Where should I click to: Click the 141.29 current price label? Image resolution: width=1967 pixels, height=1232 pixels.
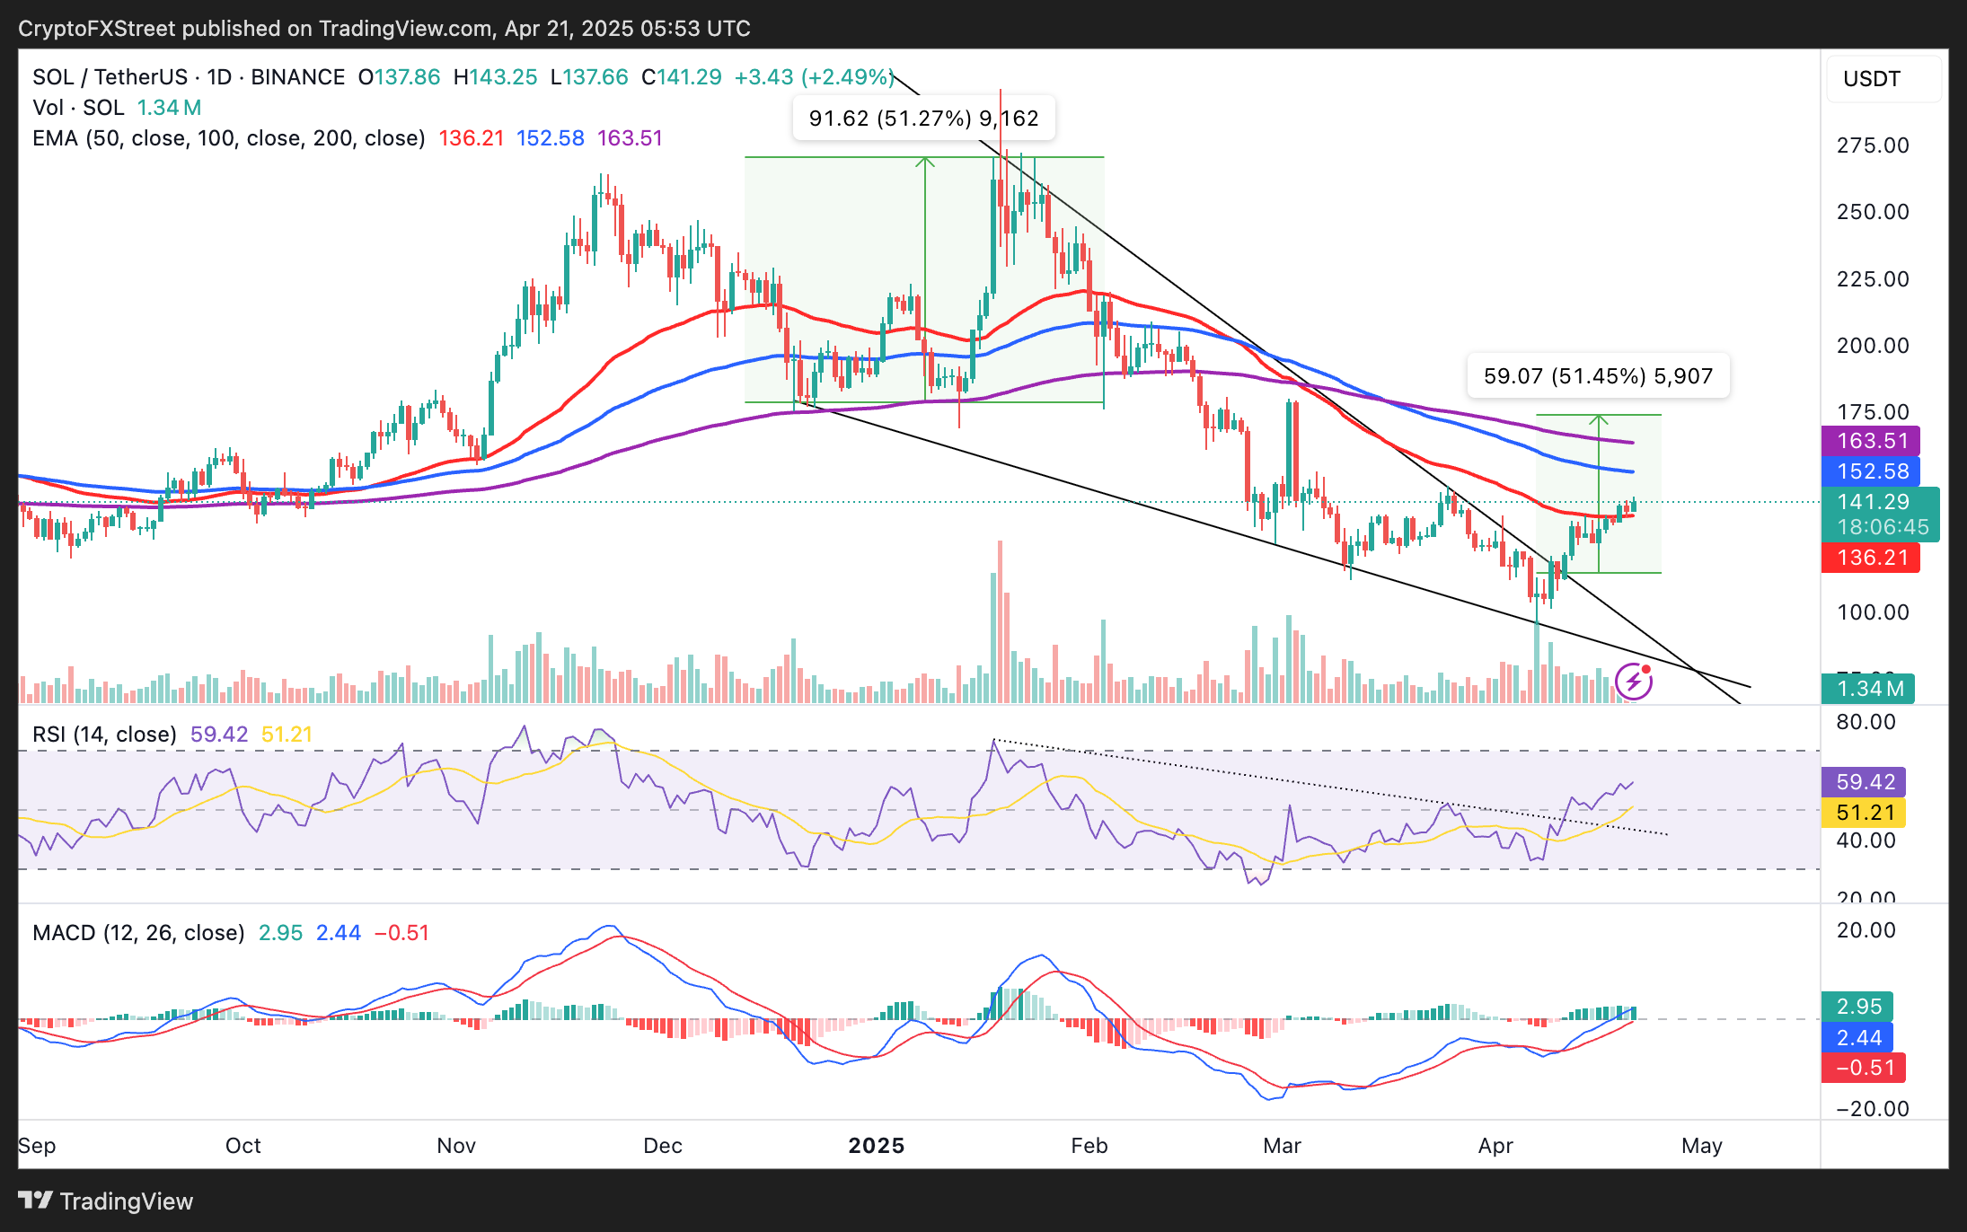coord(1873,502)
